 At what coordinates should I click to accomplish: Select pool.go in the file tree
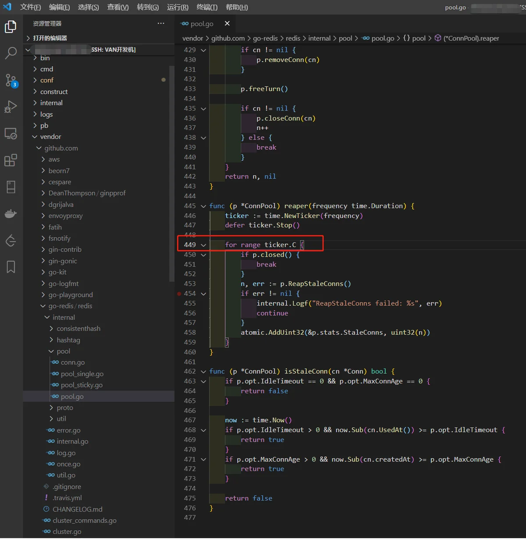99,396
